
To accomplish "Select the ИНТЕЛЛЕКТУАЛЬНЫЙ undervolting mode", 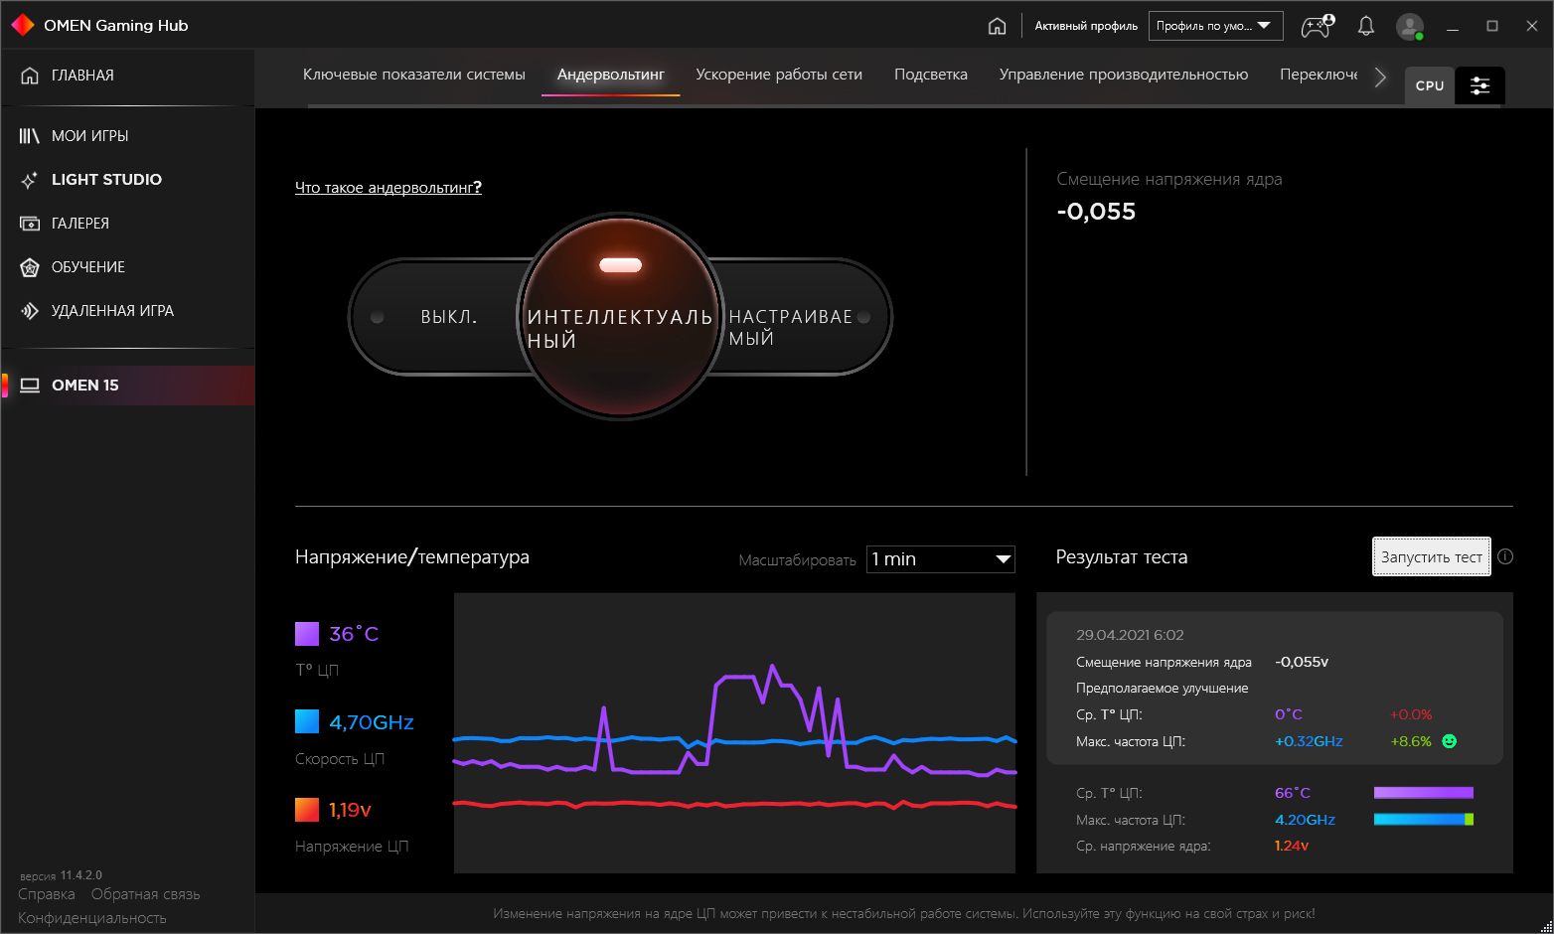I will point(620,317).
